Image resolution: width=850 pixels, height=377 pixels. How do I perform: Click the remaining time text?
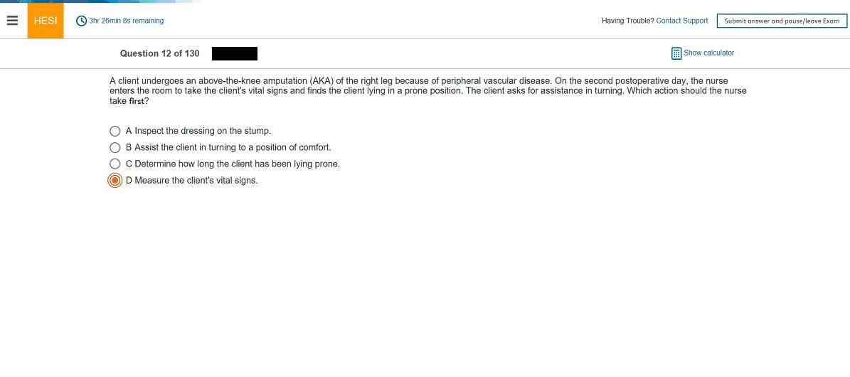[127, 21]
